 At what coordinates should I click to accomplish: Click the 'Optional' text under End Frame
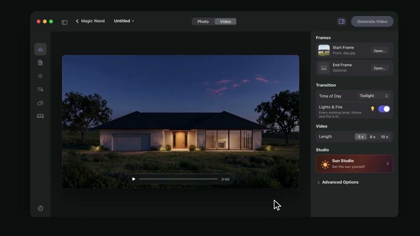click(339, 70)
